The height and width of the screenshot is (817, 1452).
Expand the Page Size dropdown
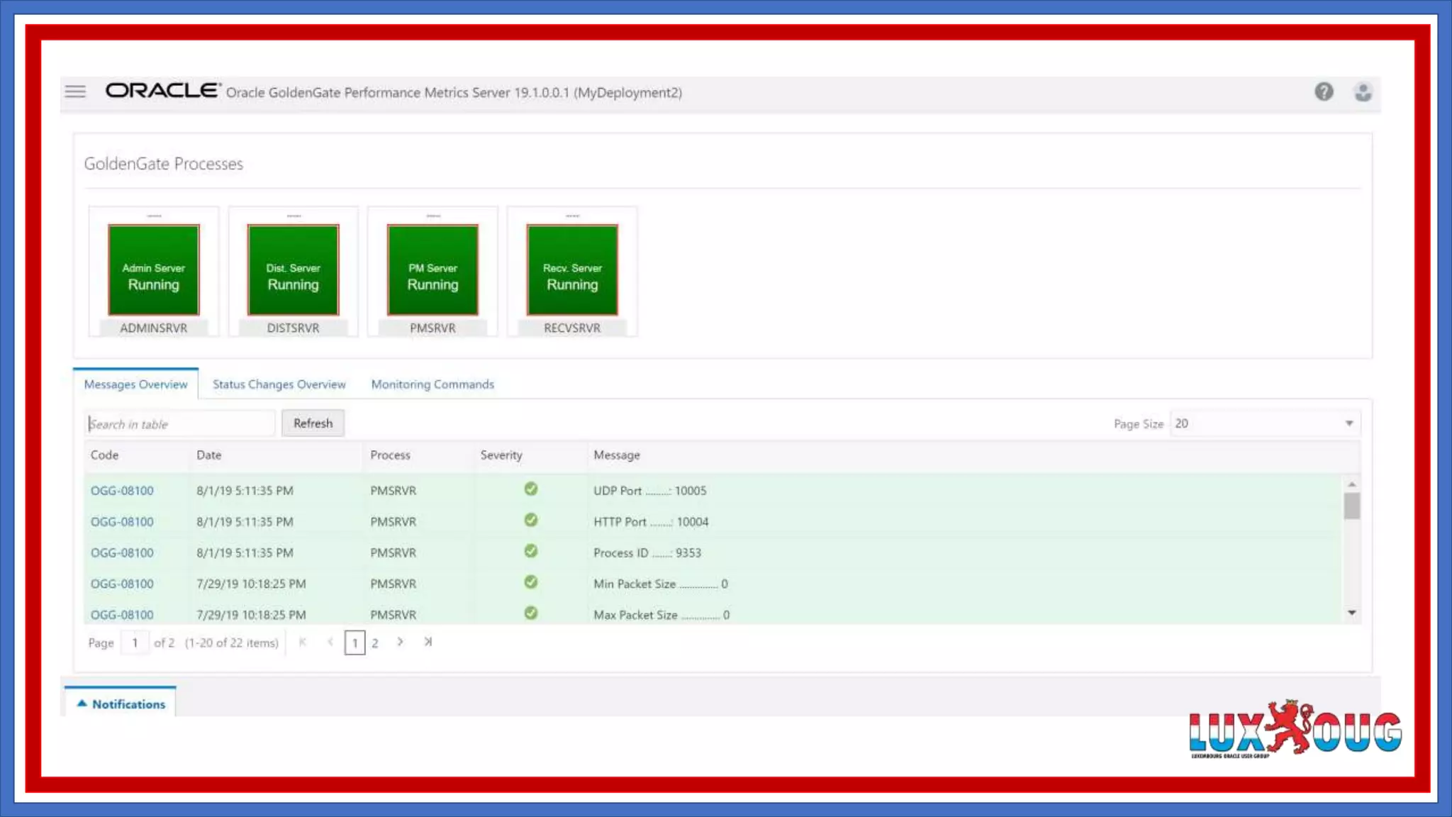pyautogui.click(x=1349, y=423)
